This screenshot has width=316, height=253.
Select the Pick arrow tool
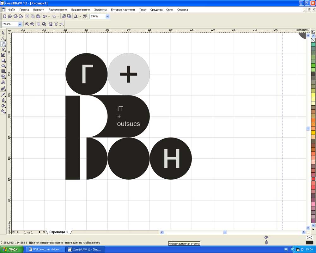coord(3,33)
